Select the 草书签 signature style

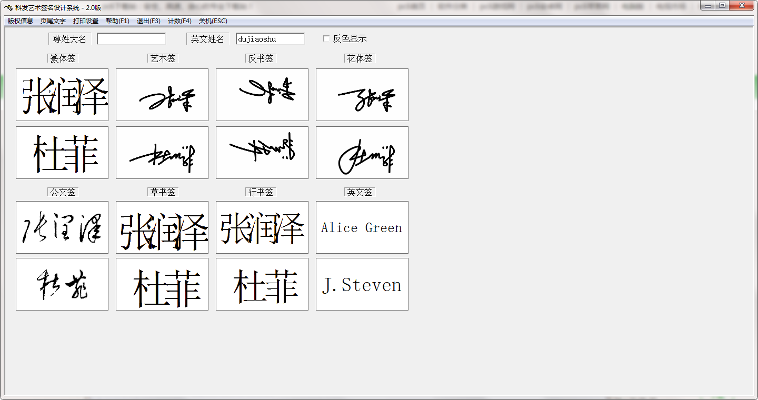pos(162,192)
